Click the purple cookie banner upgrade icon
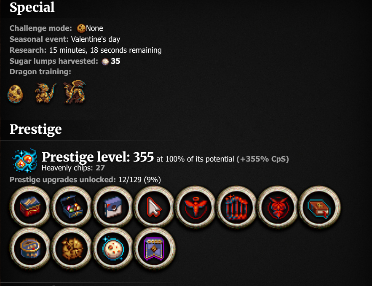This screenshot has height=286, width=372. (x=154, y=248)
